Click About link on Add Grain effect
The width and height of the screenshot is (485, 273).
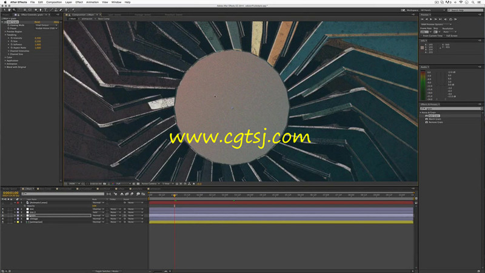pos(56,22)
